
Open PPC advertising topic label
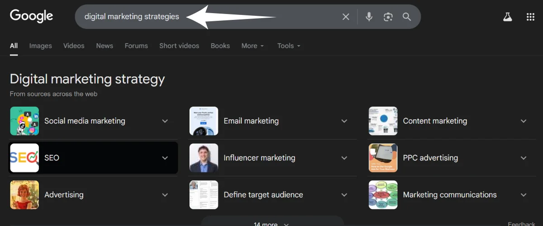430,158
